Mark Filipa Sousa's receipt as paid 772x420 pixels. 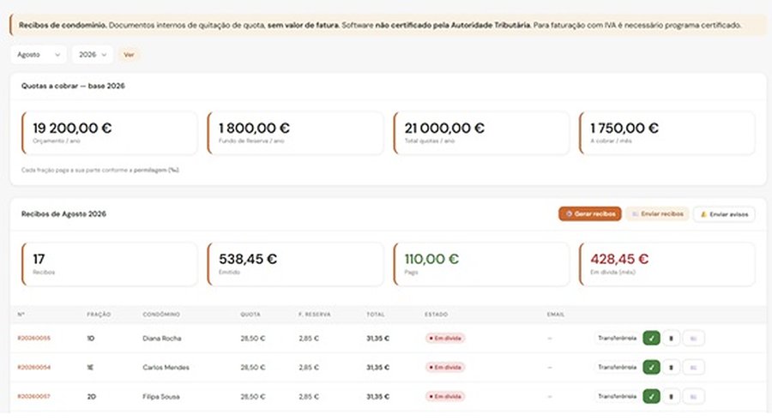651,396
